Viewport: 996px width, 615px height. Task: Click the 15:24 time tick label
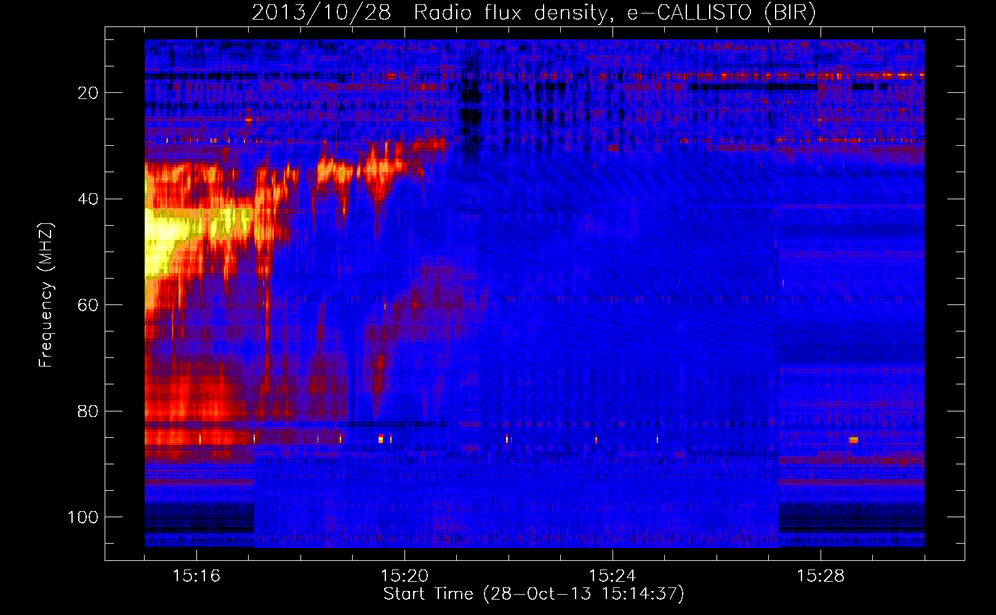(x=612, y=576)
